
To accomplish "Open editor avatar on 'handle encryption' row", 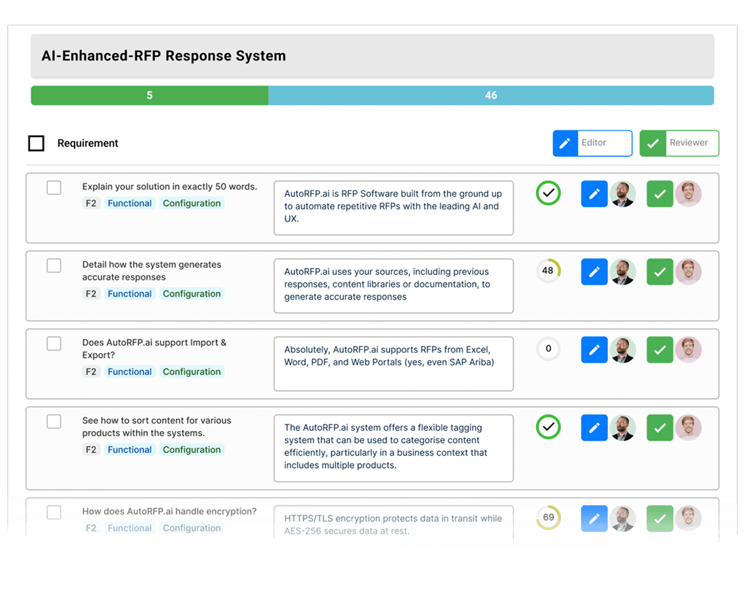I will (x=623, y=519).
